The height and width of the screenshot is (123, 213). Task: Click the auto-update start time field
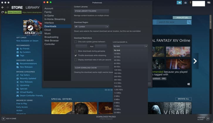tap(81, 46)
